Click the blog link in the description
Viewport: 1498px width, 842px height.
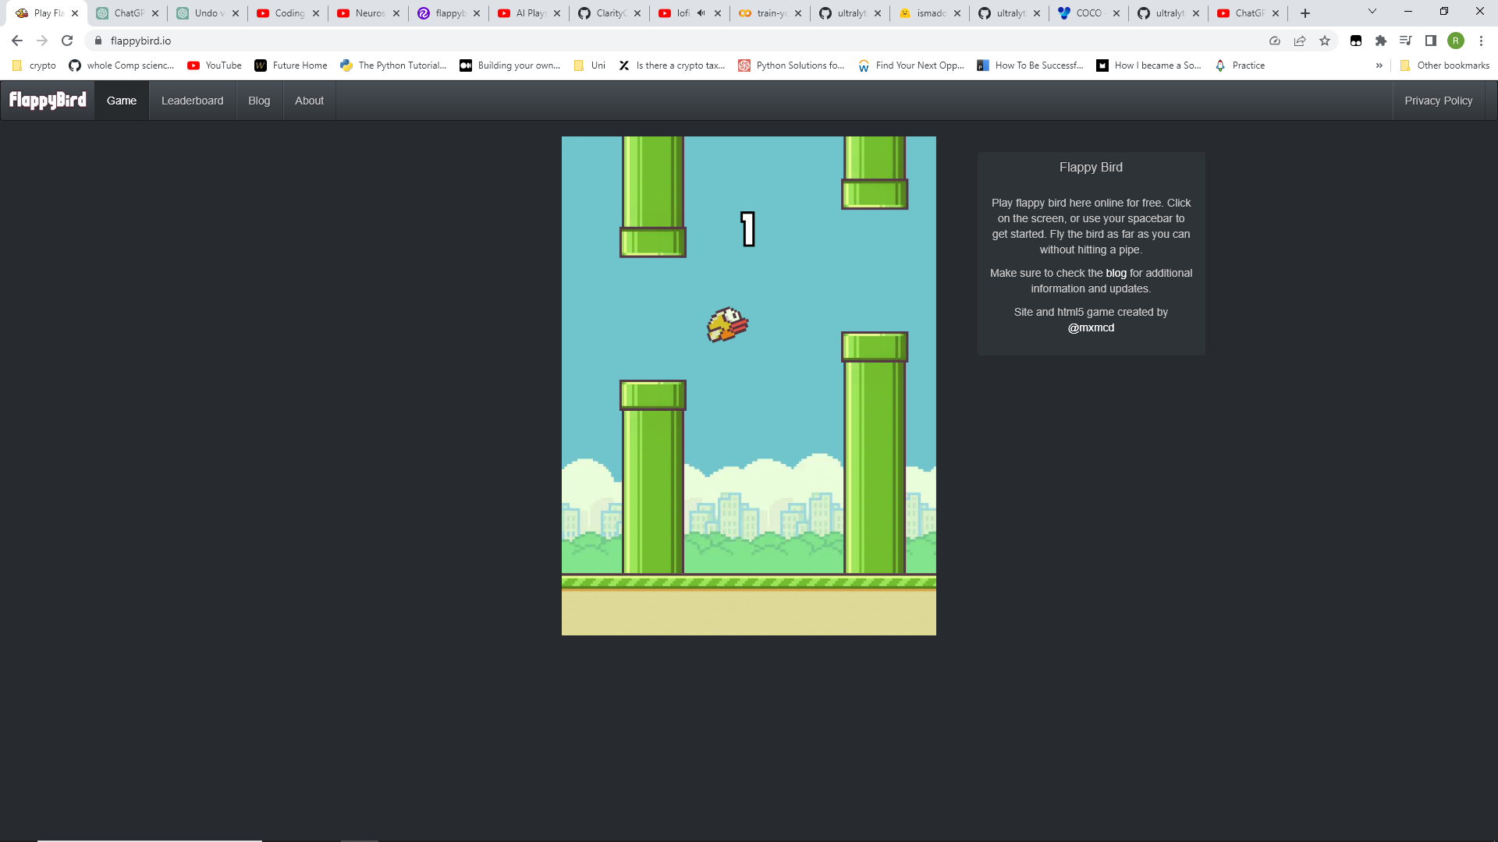coord(1116,273)
